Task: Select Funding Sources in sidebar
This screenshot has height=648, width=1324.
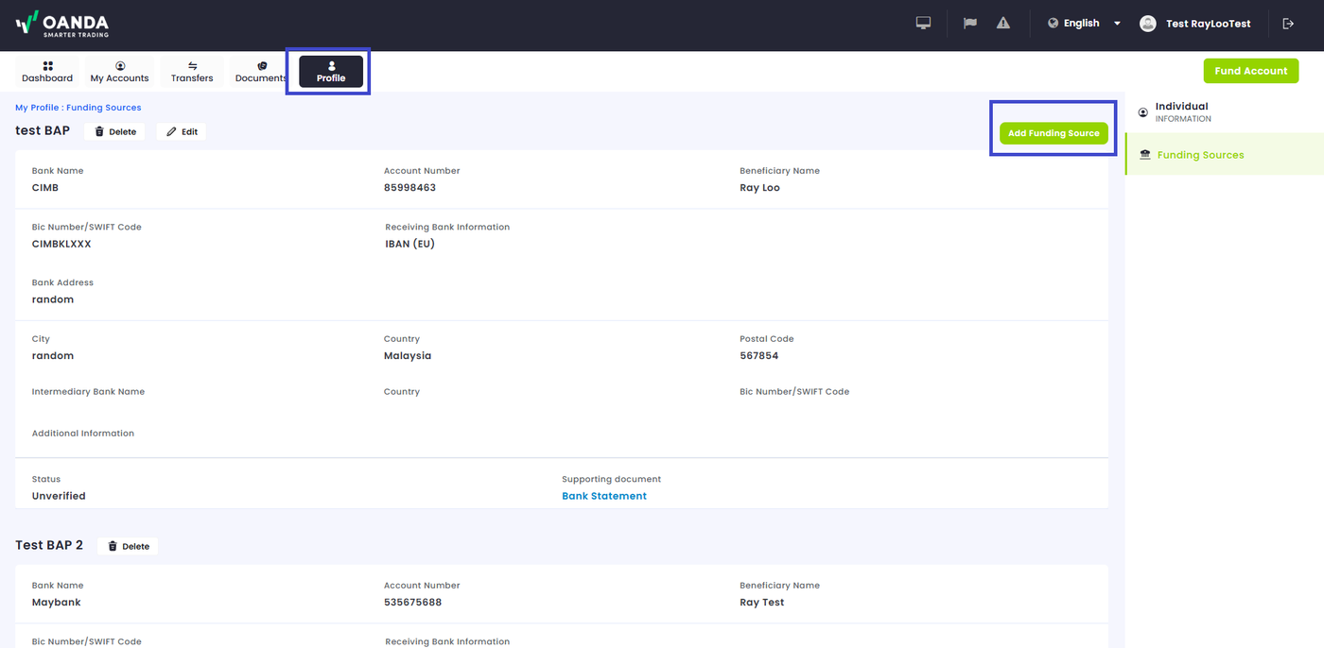Action: (x=1224, y=155)
